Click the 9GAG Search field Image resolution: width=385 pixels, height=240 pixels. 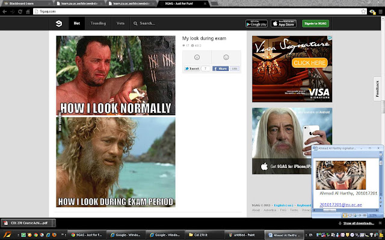point(147,23)
